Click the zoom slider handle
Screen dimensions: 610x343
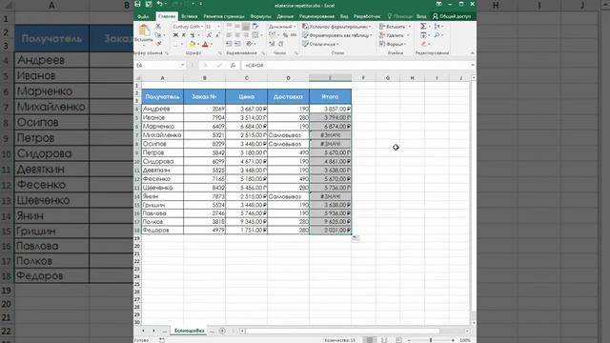point(431,340)
